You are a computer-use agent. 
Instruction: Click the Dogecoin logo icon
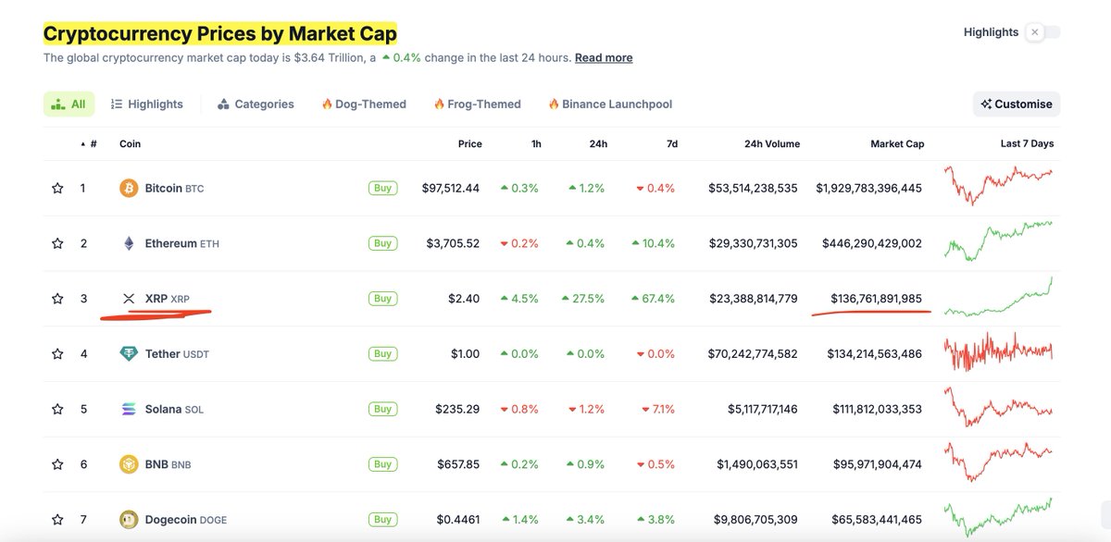[129, 519]
